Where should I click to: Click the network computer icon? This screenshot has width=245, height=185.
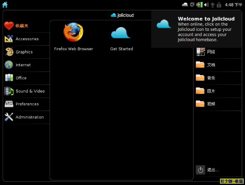[x=201, y=52]
